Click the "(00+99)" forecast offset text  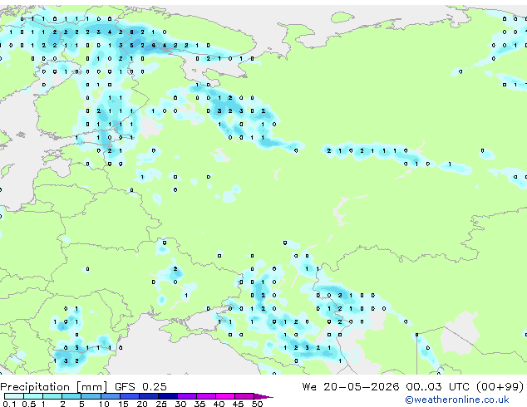click(x=500, y=387)
